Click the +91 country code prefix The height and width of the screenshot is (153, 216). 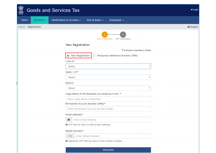(x=70, y=136)
